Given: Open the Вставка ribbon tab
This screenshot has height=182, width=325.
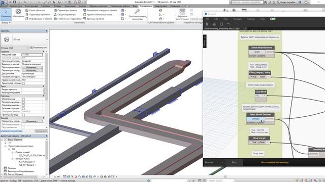Looking at the screenshot, I should click(57, 6).
